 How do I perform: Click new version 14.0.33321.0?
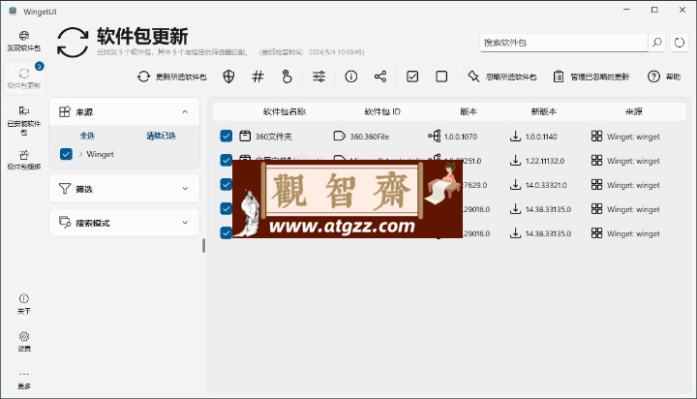coord(546,185)
